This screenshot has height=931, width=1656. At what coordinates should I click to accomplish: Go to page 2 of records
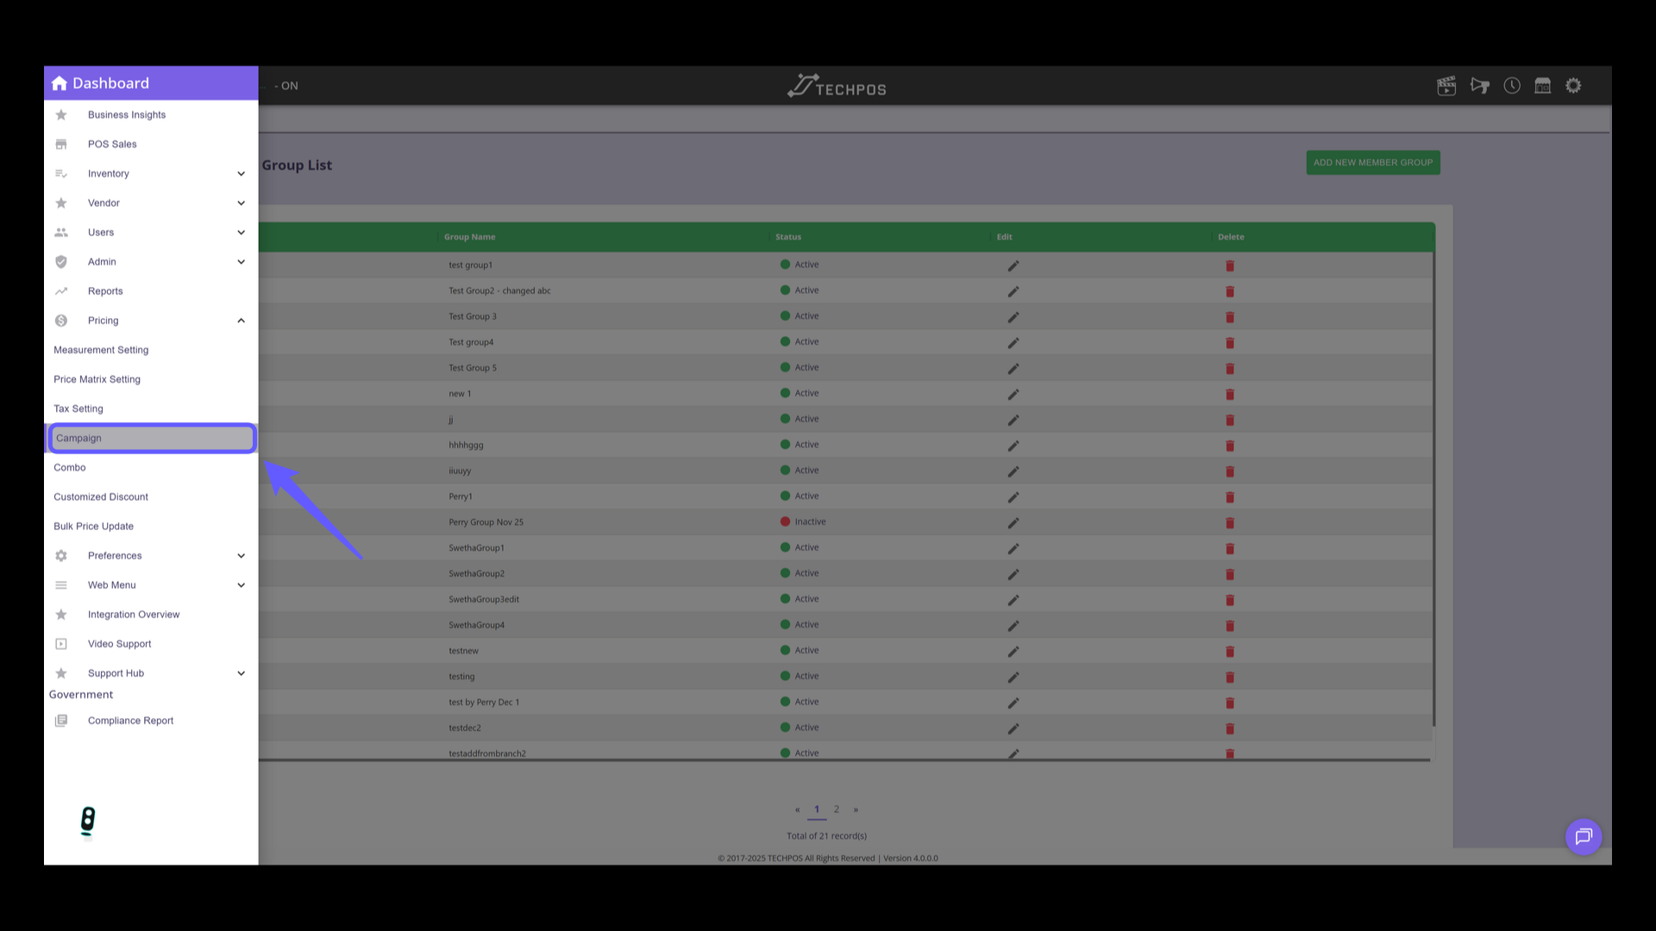click(x=837, y=809)
